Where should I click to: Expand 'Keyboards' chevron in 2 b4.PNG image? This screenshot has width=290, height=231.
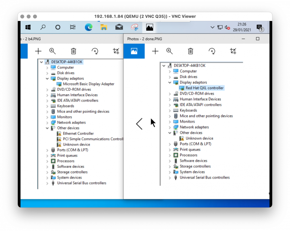coord(47,106)
